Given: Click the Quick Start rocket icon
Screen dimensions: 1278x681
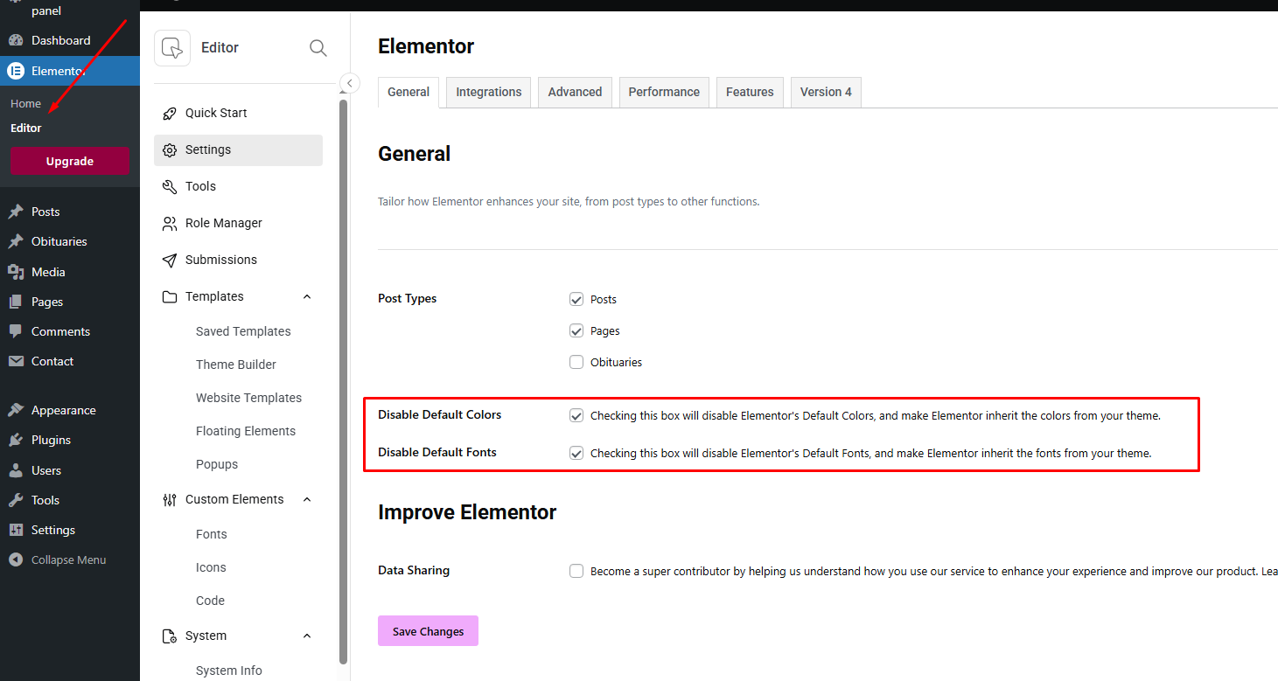Looking at the screenshot, I should pyautogui.click(x=170, y=113).
